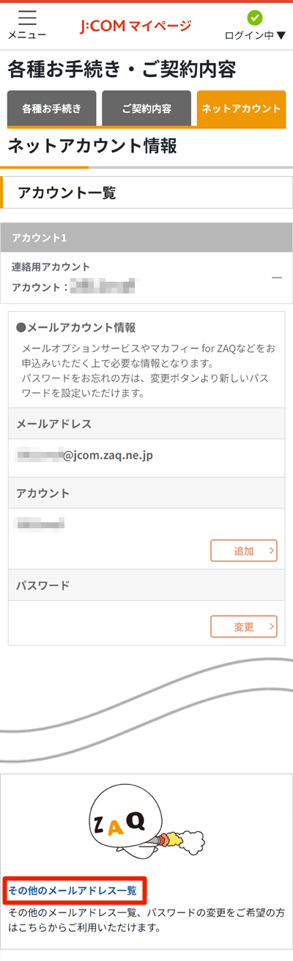The width and height of the screenshot is (293, 961).
Task: Switch to the 各種お手続き tab
Action: point(51,109)
